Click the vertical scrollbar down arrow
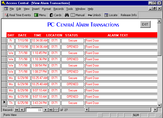The width and height of the screenshot is (163, 118). click(x=159, y=105)
